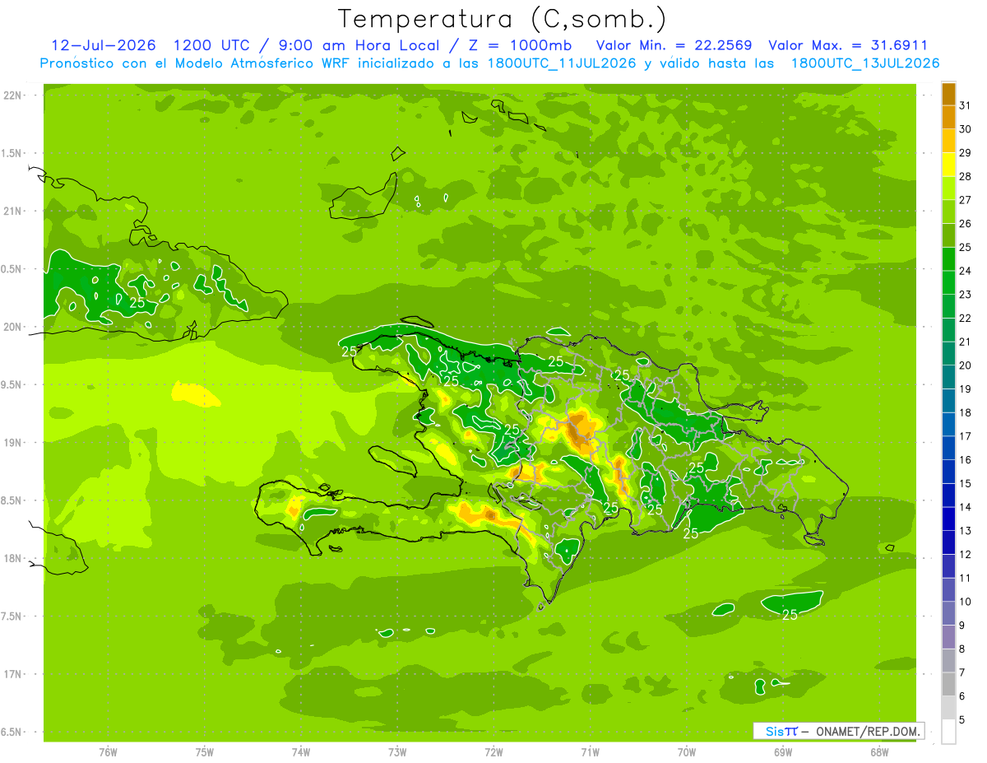Select the "Z = 1000mb" level text
Viewport: 987px width, 763px height.
pos(521,45)
